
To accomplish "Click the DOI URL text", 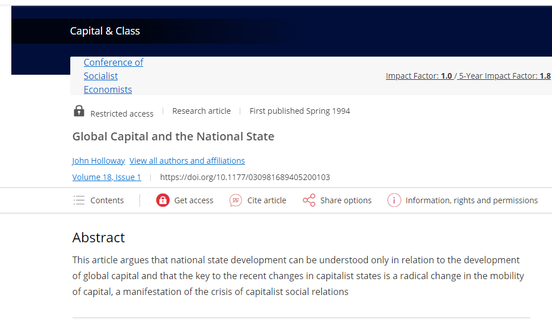I will tap(245, 177).
